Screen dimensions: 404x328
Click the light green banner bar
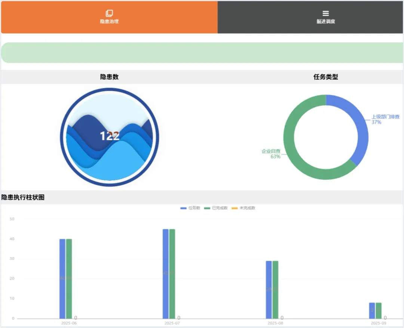click(x=202, y=53)
